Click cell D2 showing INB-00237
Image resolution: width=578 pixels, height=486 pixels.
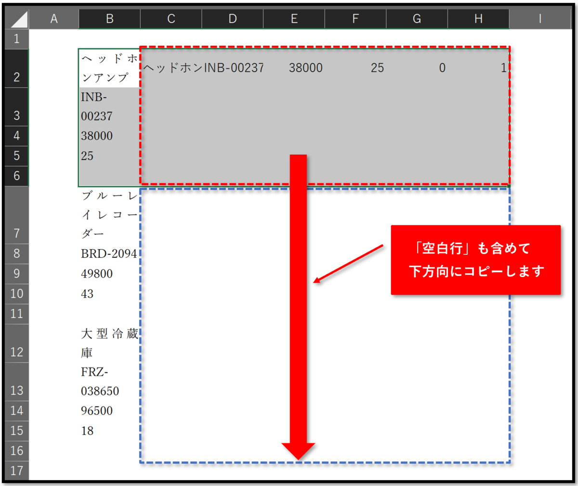click(x=233, y=68)
